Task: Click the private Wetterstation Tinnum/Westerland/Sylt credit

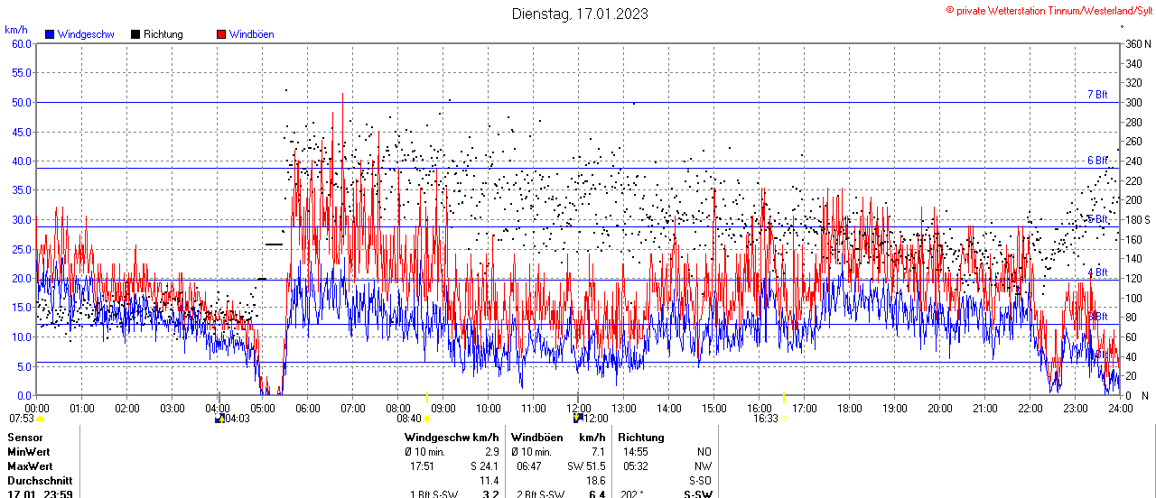Action: click(1049, 10)
